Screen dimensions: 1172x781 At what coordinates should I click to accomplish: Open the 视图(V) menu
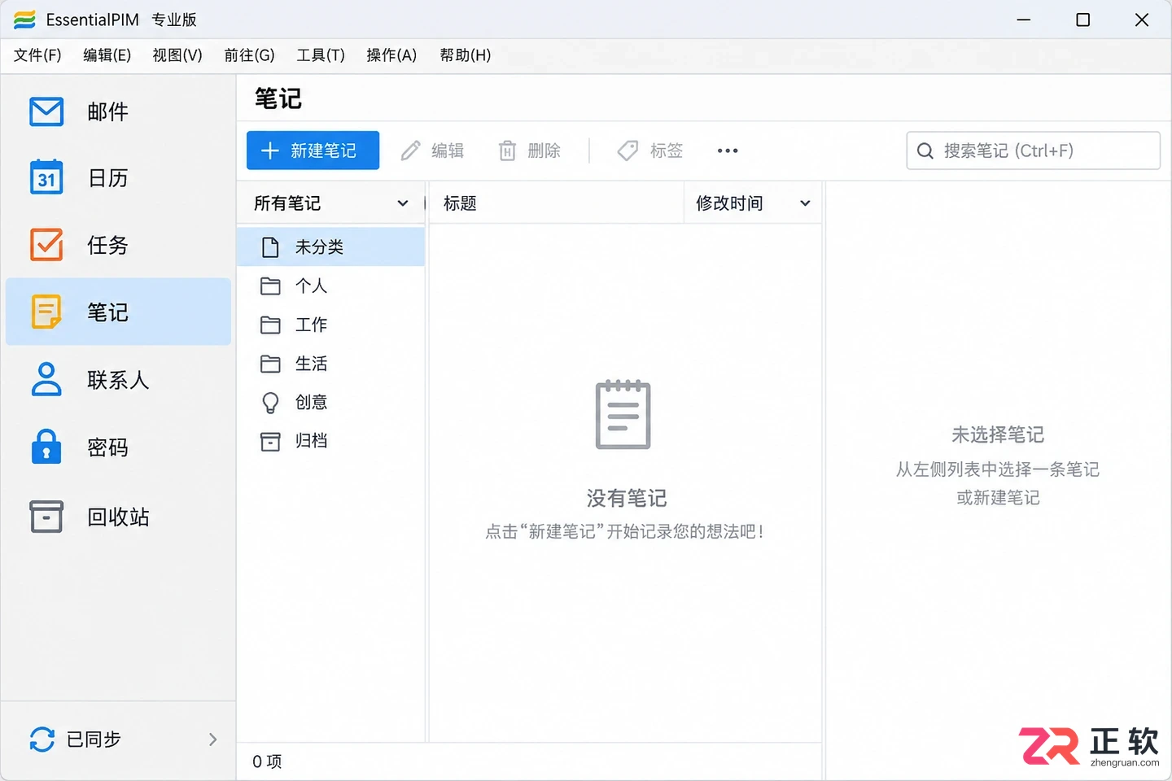tap(177, 55)
